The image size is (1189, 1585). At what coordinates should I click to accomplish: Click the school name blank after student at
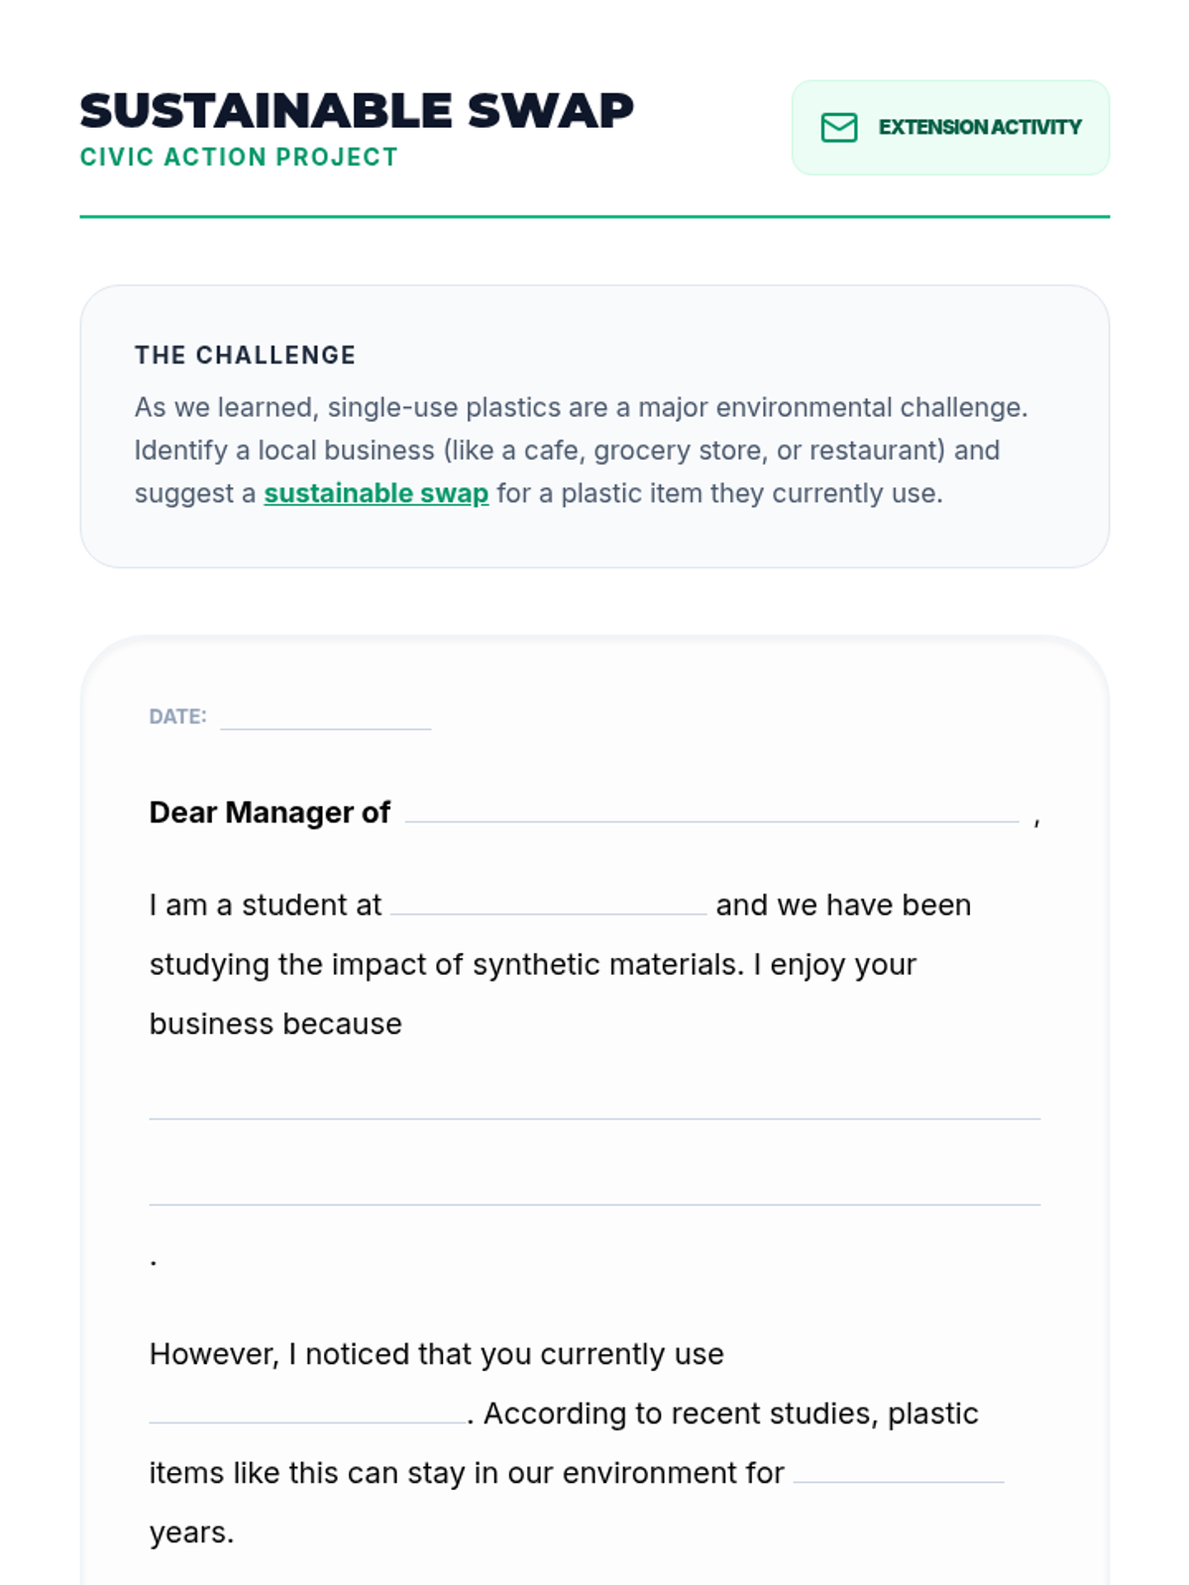[x=548, y=902]
